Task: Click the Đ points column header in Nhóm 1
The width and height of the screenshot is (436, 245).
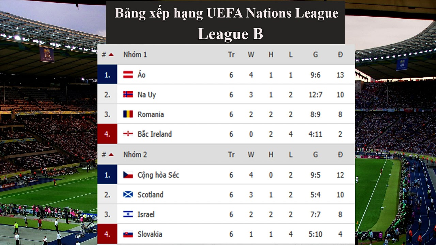Action: [340, 54]
